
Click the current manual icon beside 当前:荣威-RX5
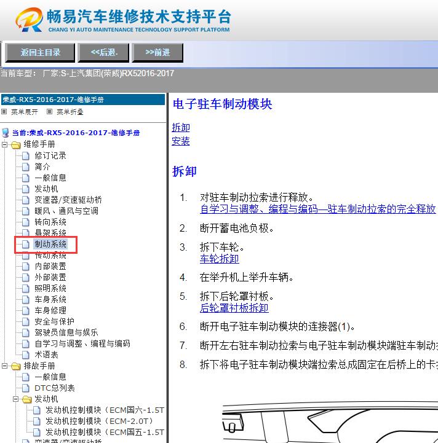6,133
